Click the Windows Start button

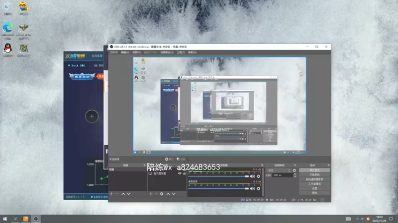coord(5,219)
